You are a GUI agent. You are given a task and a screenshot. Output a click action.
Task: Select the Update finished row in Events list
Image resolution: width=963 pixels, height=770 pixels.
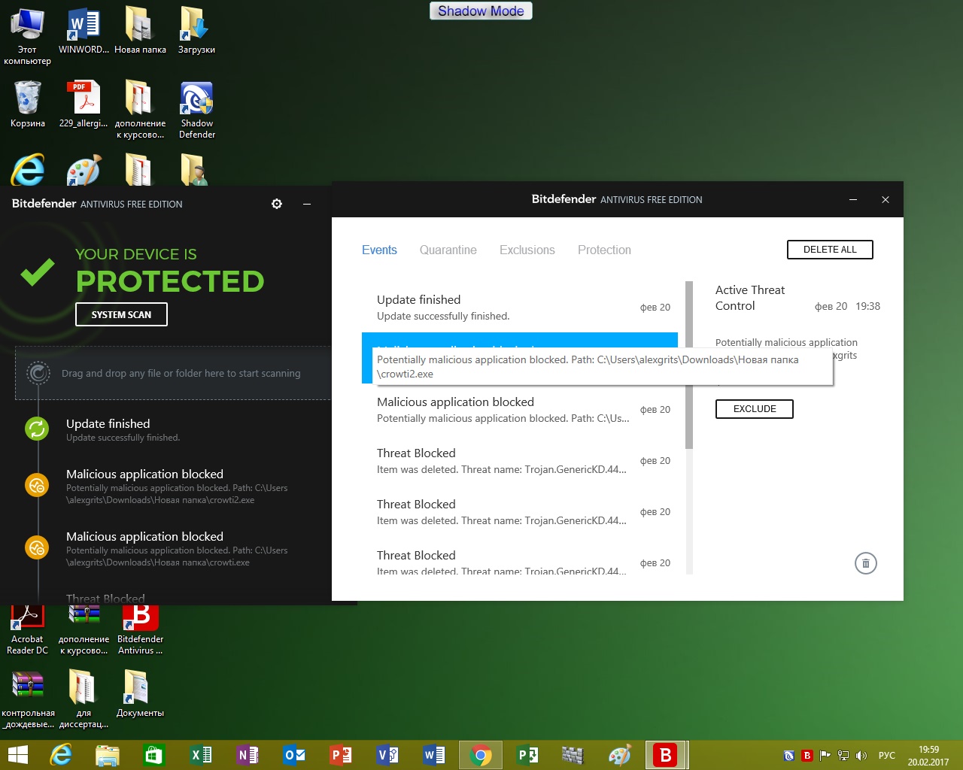pos(520,307)
